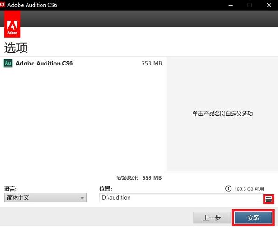Click the disk space info icon
This screenshot has height=228, width=278.
tap(228, 189)
